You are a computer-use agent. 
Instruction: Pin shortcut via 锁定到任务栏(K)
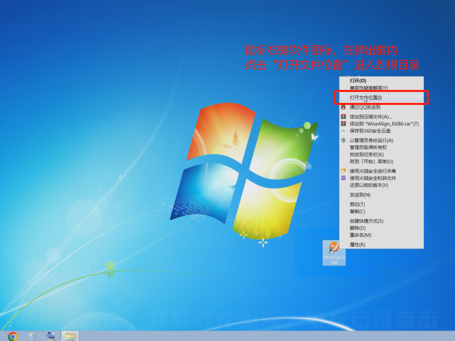(366, 155)
